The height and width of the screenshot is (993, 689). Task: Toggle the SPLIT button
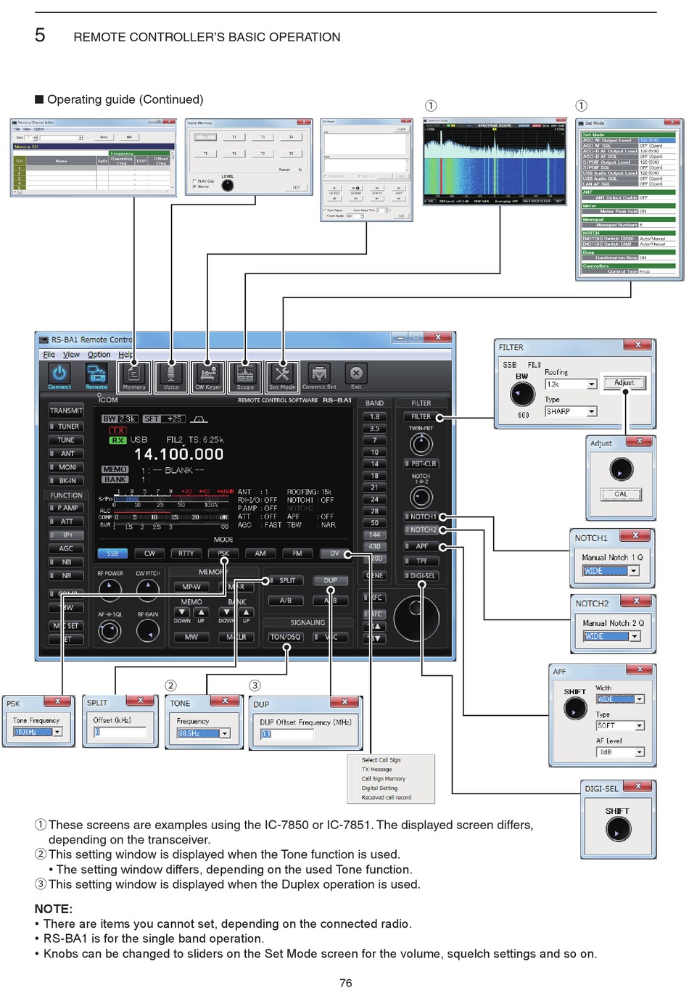point(284,580)
